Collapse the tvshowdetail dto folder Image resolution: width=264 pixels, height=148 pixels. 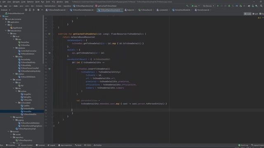point(16,103)
